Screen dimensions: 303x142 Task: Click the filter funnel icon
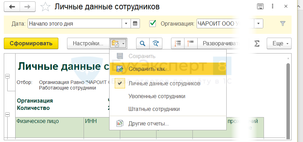click(x=283, y=24)
